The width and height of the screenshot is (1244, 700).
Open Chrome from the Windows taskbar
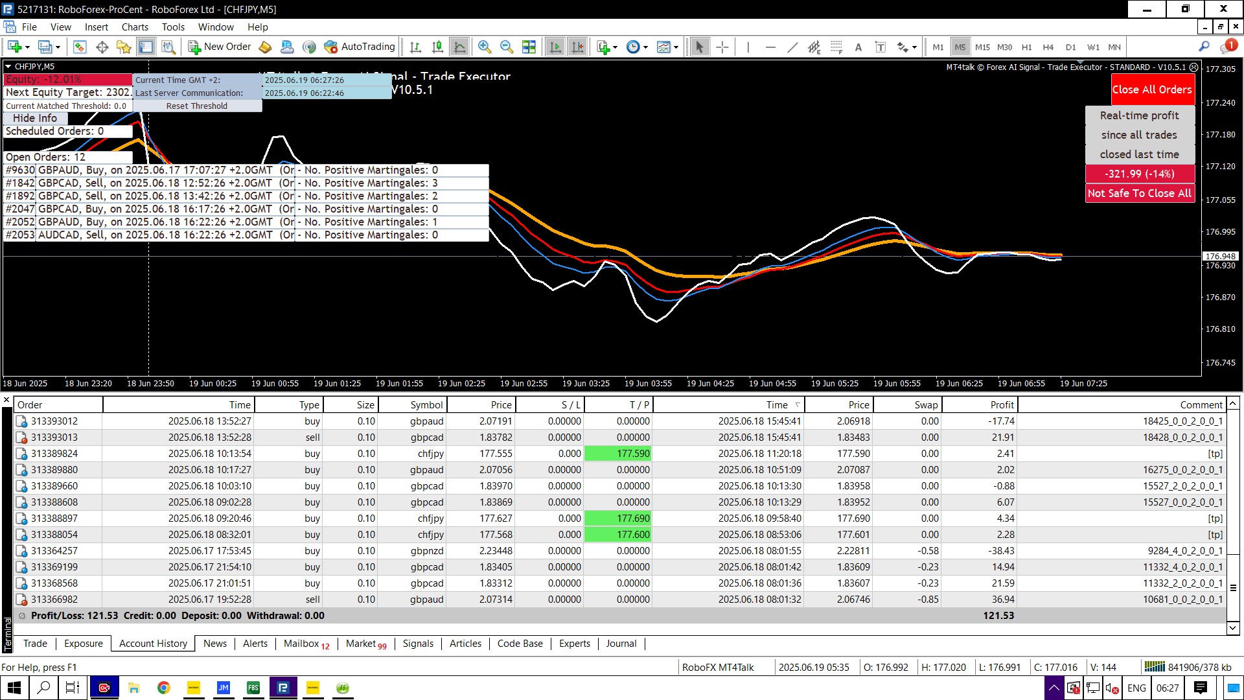[164, 688]
